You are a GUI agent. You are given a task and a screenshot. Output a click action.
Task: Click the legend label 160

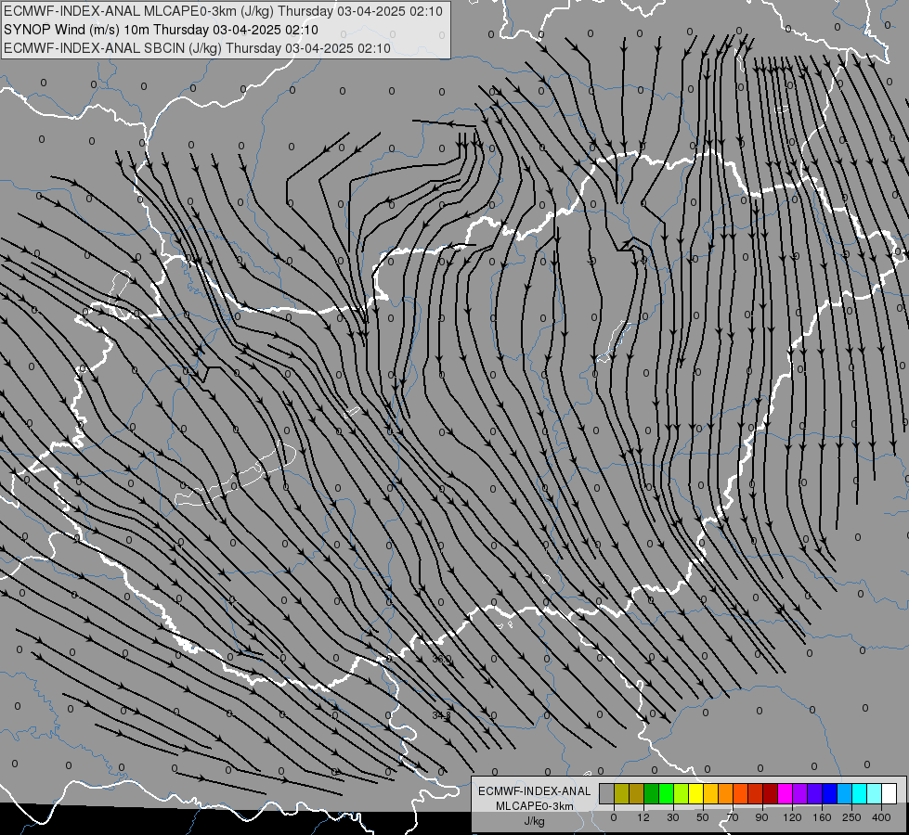click(822, 817)
